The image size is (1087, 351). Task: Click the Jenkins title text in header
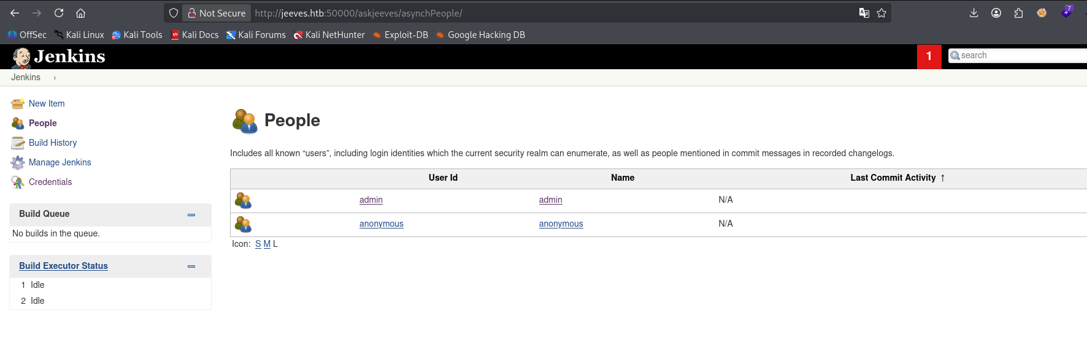coord(70,56)
